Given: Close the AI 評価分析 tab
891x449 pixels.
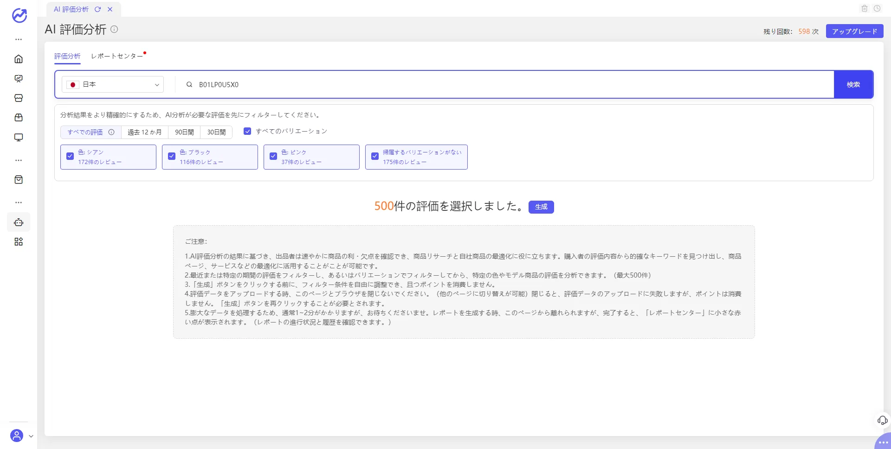Looking at the screenshot, I should [x=110, y=9].
